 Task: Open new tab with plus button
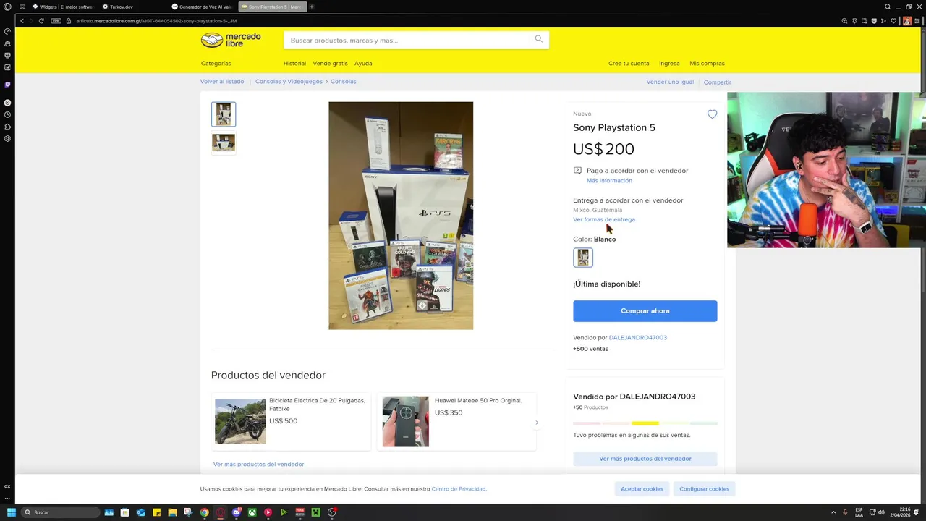(312, 7)
